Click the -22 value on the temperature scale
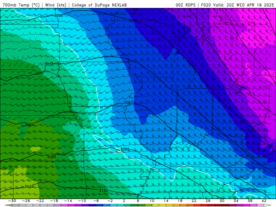276x207 pixels. tap(40, 201)
